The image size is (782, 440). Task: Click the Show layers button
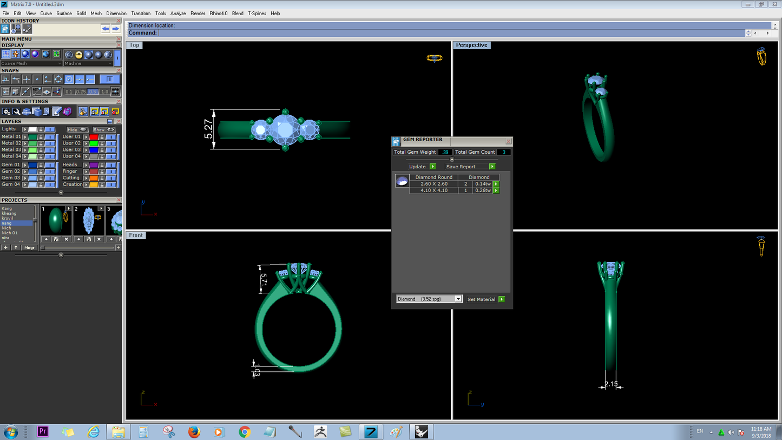pos(104,130)
